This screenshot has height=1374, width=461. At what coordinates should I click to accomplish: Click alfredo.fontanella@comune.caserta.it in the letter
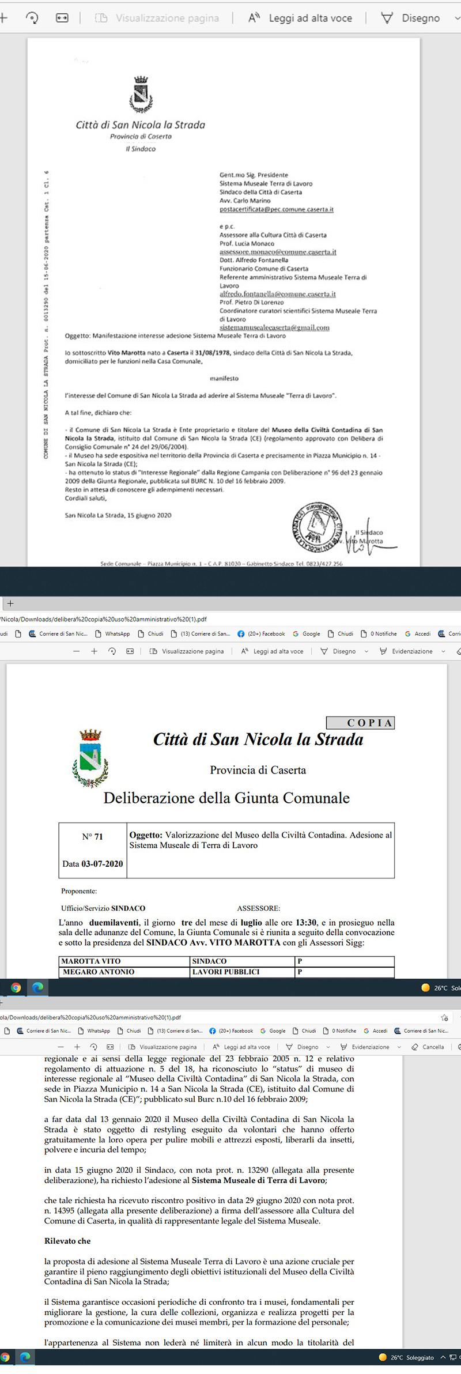[x=278, y=294]
